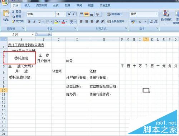Click the insert function fx icon
This screenshot has height=136, width=179.
pos(49,34)
